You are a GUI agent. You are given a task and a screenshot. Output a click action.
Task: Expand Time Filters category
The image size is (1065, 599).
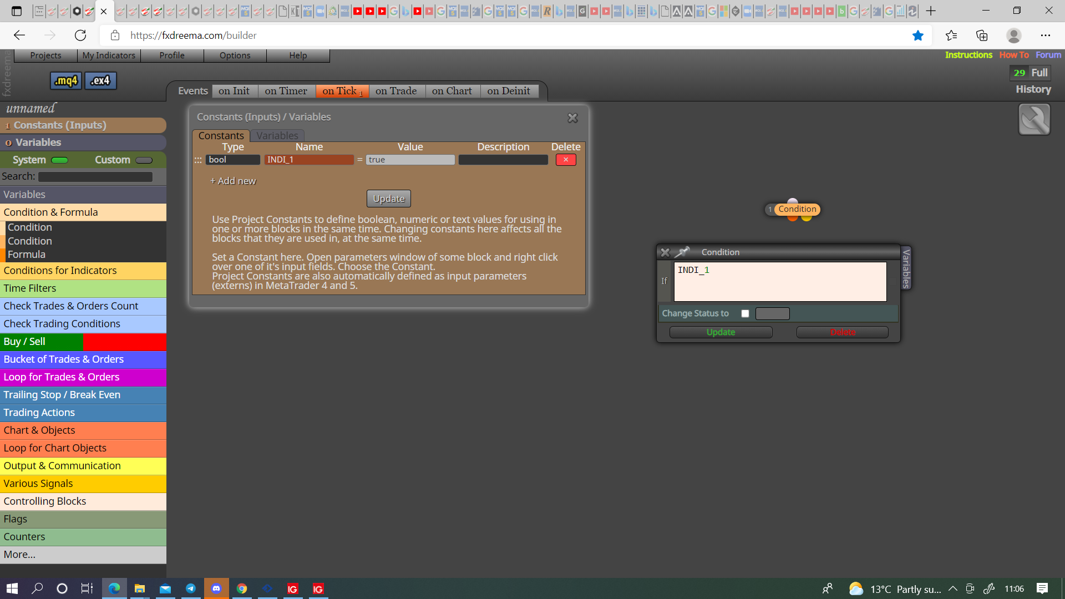coord(83,288)
